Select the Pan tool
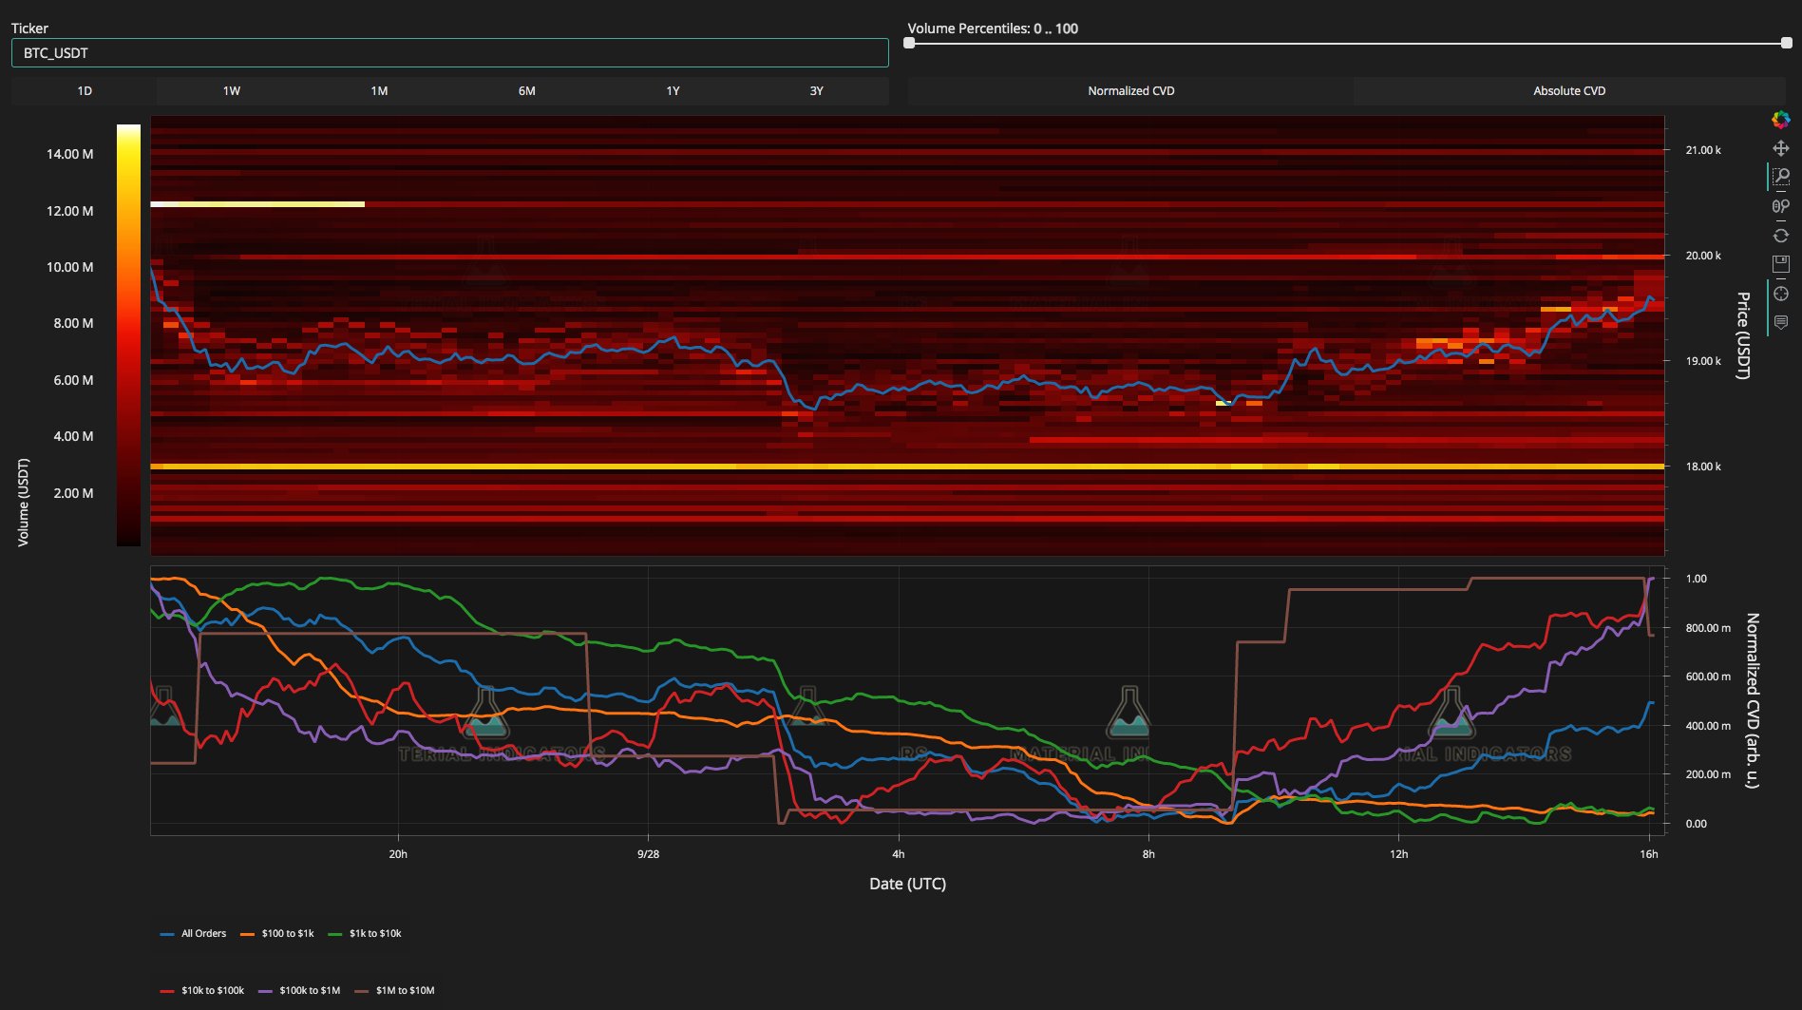This screenshot has height=1010, width=1802. [1780, 148]
